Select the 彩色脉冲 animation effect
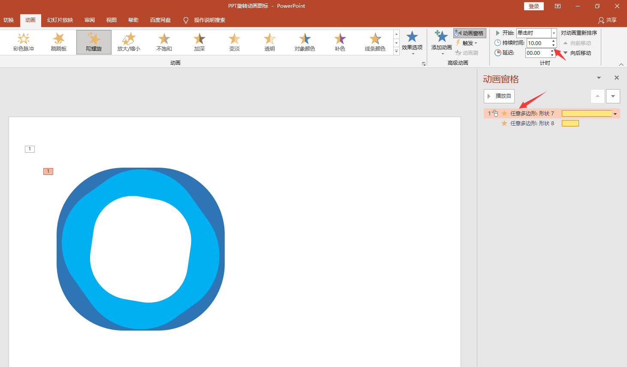627x367 pixels. coord(24,42)
